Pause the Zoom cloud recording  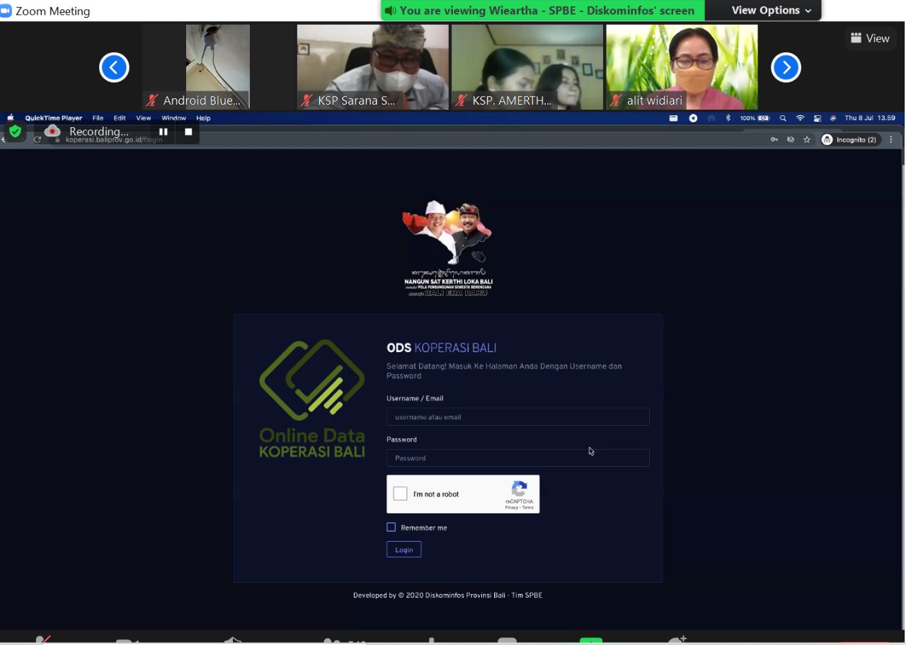pyautogui.click(x=164, y=132)
